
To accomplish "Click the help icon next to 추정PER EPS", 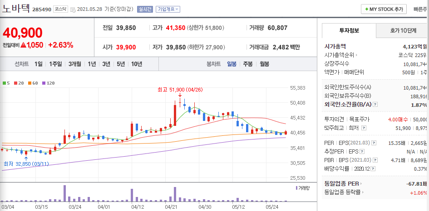I will click(362, 151).
